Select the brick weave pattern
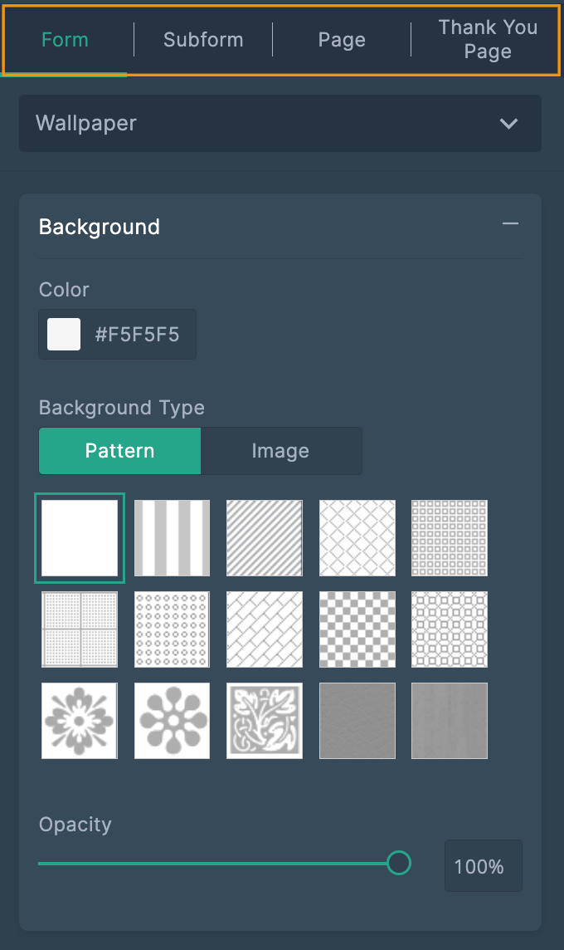 click(x=265, y=629)
